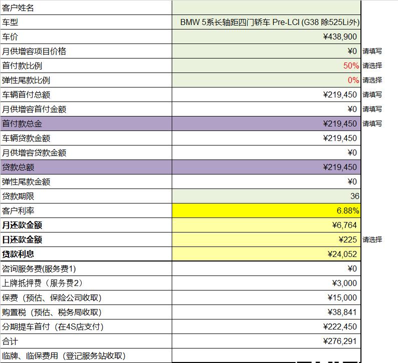Select the empty 客户姓名 value cell

pos(266,7)
